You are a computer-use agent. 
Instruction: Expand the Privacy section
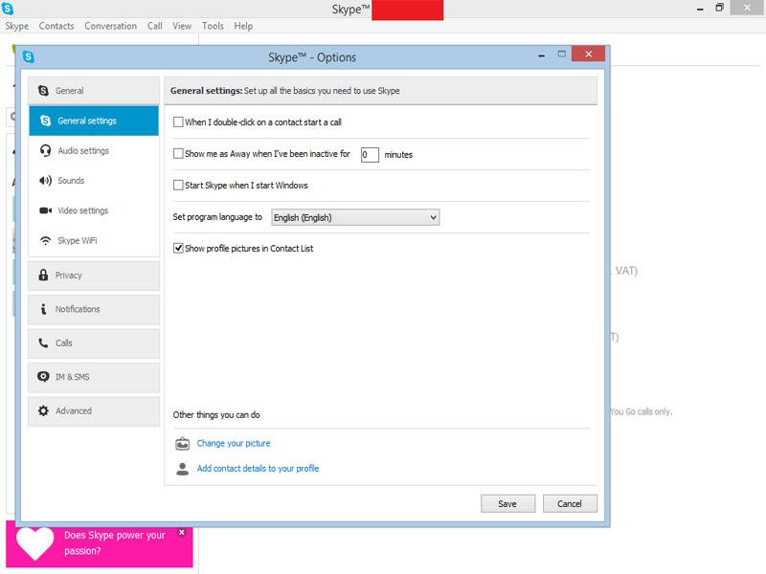click(94, 276)
